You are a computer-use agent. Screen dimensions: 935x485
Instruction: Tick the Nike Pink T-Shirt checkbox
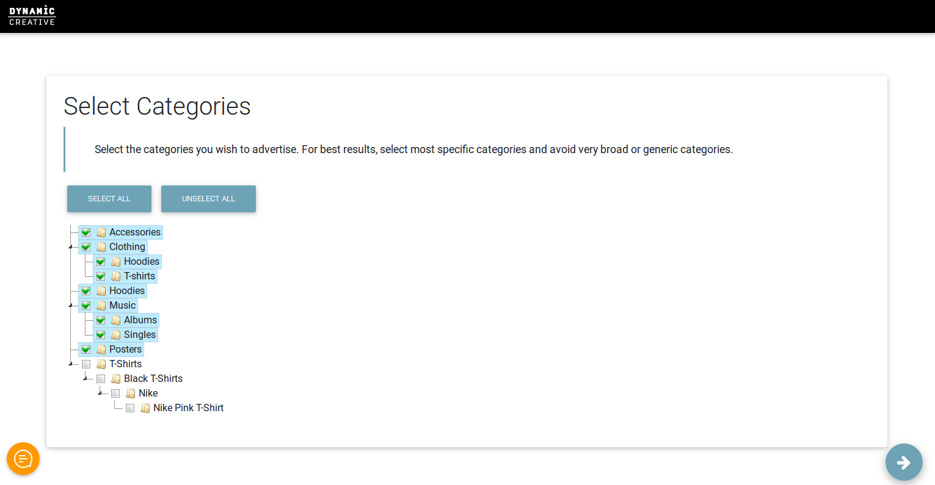coord(130,408)
